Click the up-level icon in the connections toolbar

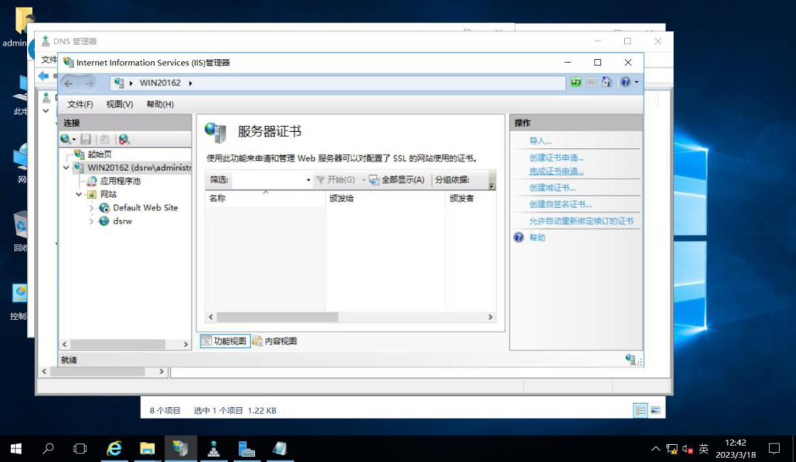pyautogui.click(x=104, y=139)
